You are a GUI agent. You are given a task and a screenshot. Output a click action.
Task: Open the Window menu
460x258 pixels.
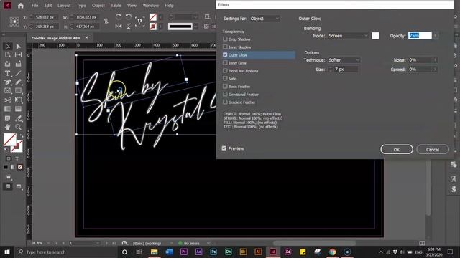click(x=151, y=5)
